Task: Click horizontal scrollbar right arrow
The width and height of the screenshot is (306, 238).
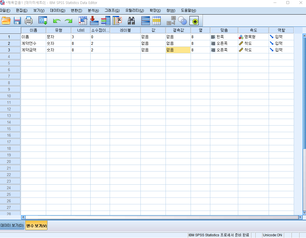Action: [x=300, y=217]
